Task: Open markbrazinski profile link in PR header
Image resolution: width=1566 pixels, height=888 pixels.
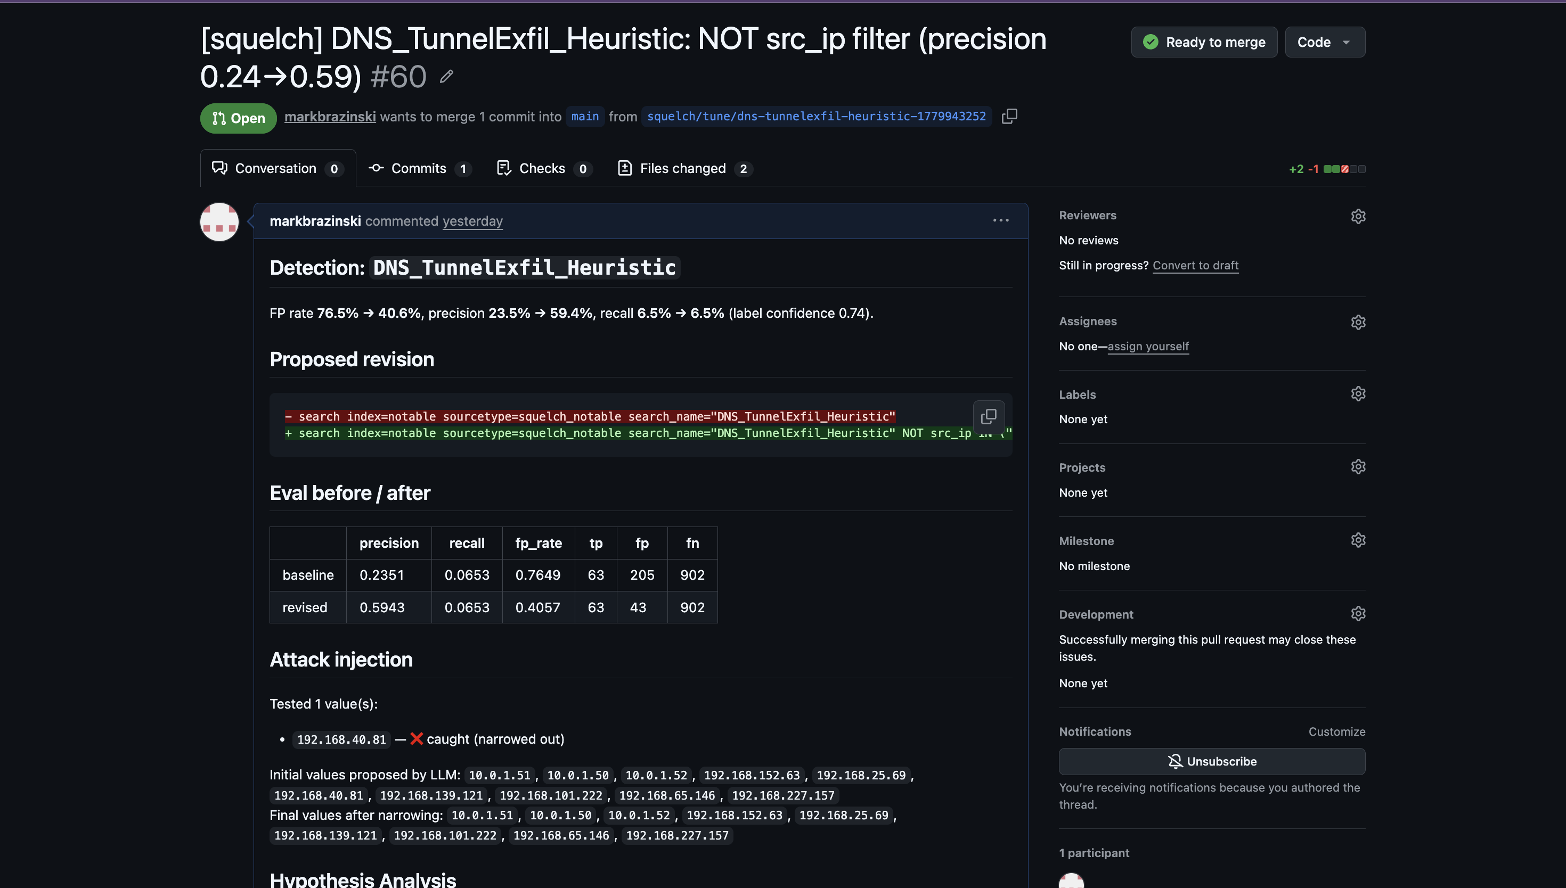Action: 330,117
